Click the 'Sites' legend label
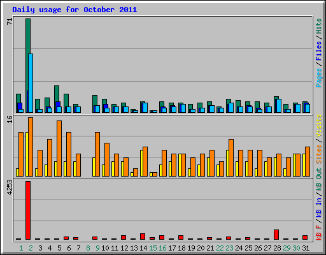Screen dimensions: 326x255 (319, 154)
